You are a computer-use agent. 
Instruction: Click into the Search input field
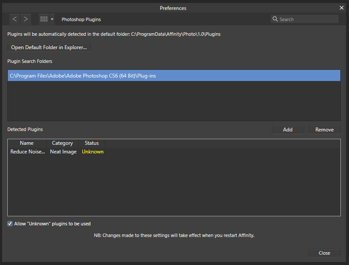point(306,19)
